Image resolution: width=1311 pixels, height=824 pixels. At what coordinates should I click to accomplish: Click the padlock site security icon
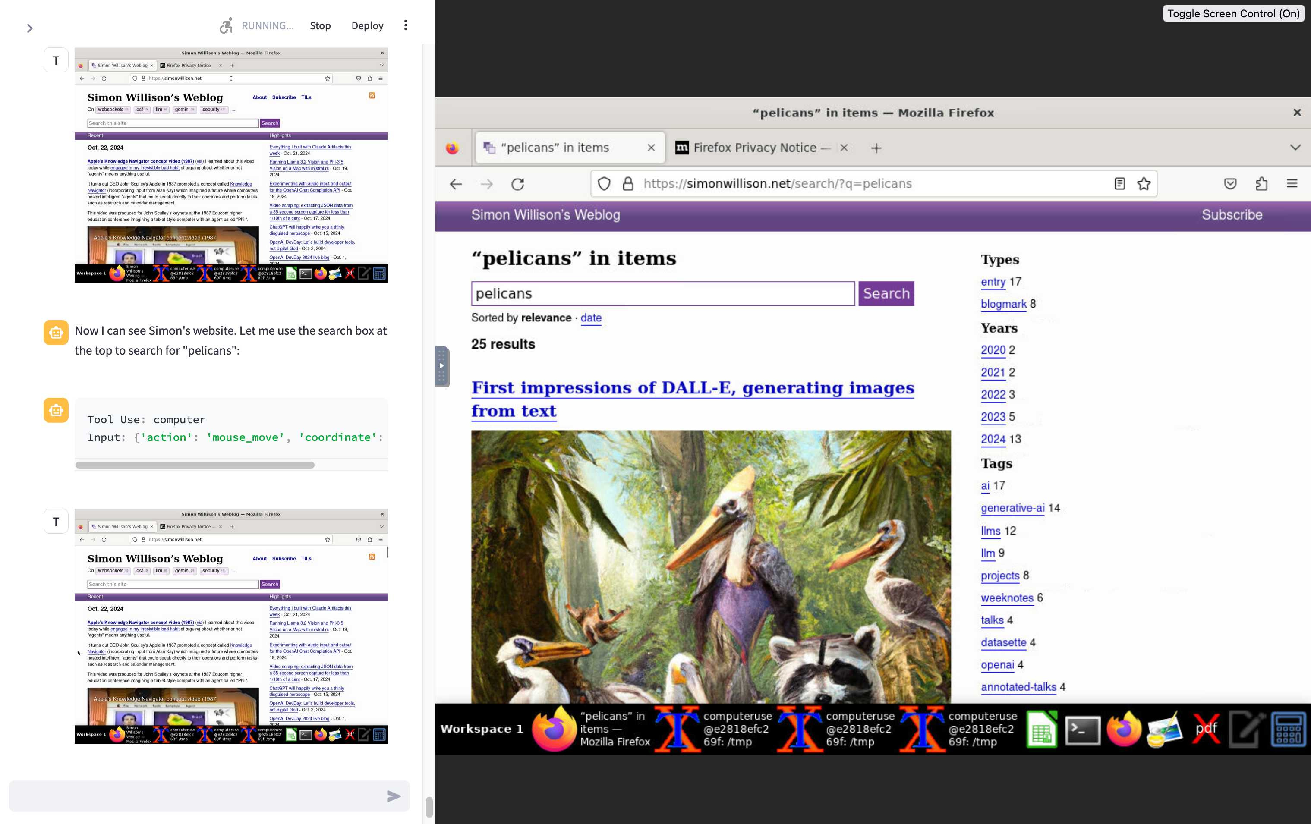(628, 184)
